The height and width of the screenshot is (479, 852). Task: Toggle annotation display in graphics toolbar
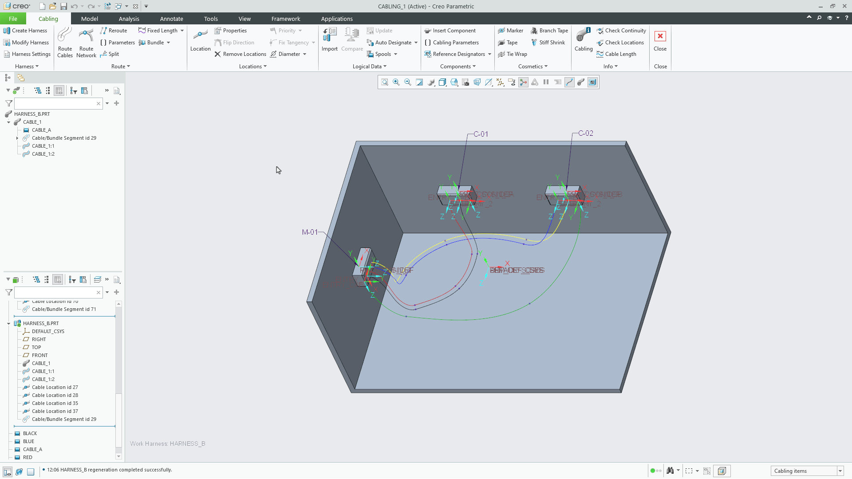click(512, 82)
